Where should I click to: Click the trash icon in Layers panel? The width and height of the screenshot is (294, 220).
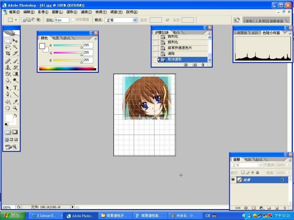click(285, 207)
